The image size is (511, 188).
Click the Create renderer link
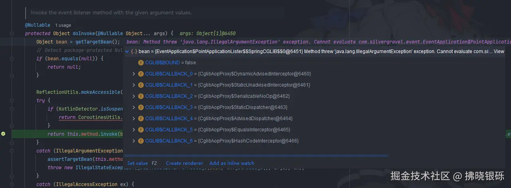[184, 163]
